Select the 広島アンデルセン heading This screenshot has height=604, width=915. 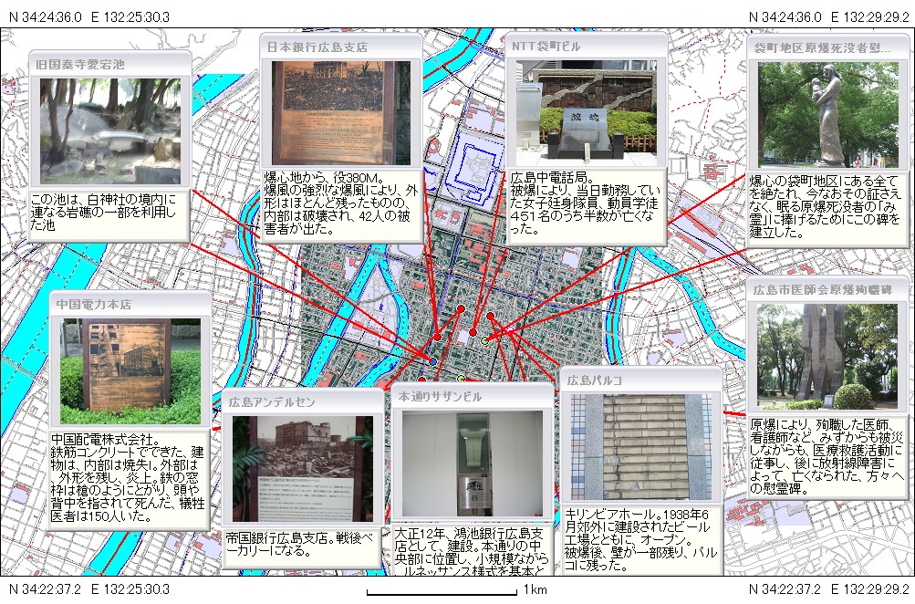coord(272,401)
